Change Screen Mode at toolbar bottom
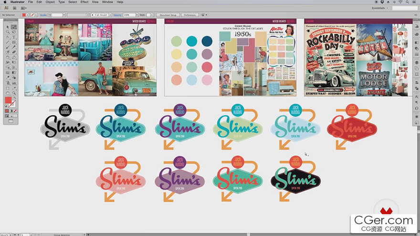 click(10, 121)
